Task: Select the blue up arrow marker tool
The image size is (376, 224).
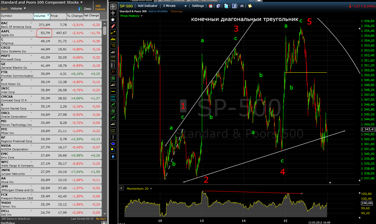Action: [113, 157]
